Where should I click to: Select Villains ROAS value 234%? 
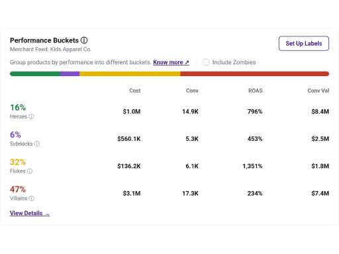click(x=255, y=193)
